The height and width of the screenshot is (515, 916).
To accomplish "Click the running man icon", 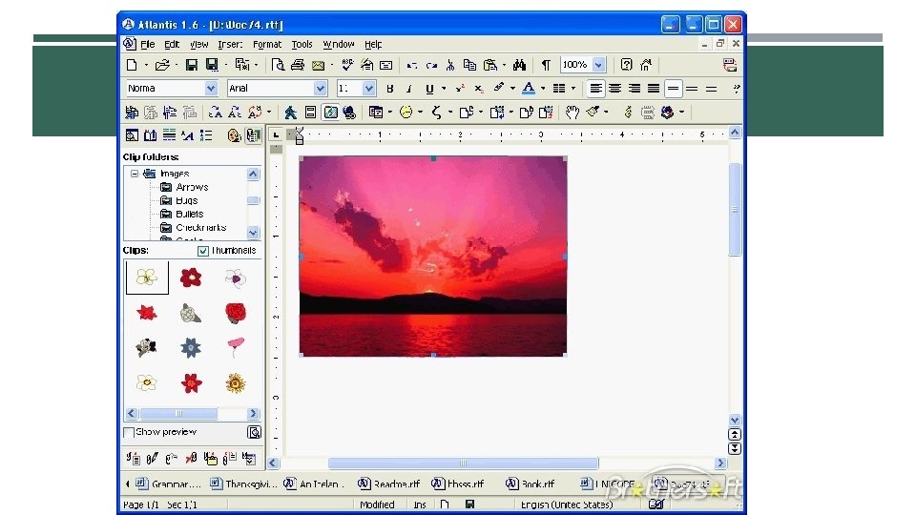I will [290, 113].
